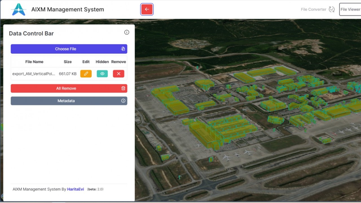Toggle file visibility with the eye button
361x203 pixels.
(102, 74)
